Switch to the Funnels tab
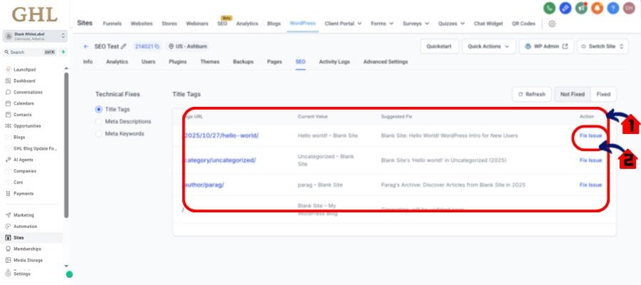 pos(112,24)
